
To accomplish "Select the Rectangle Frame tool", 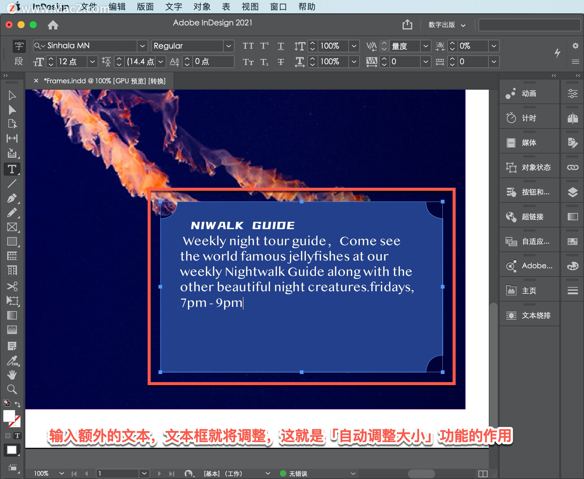I will pyautogui.click(x=12, y=227).
